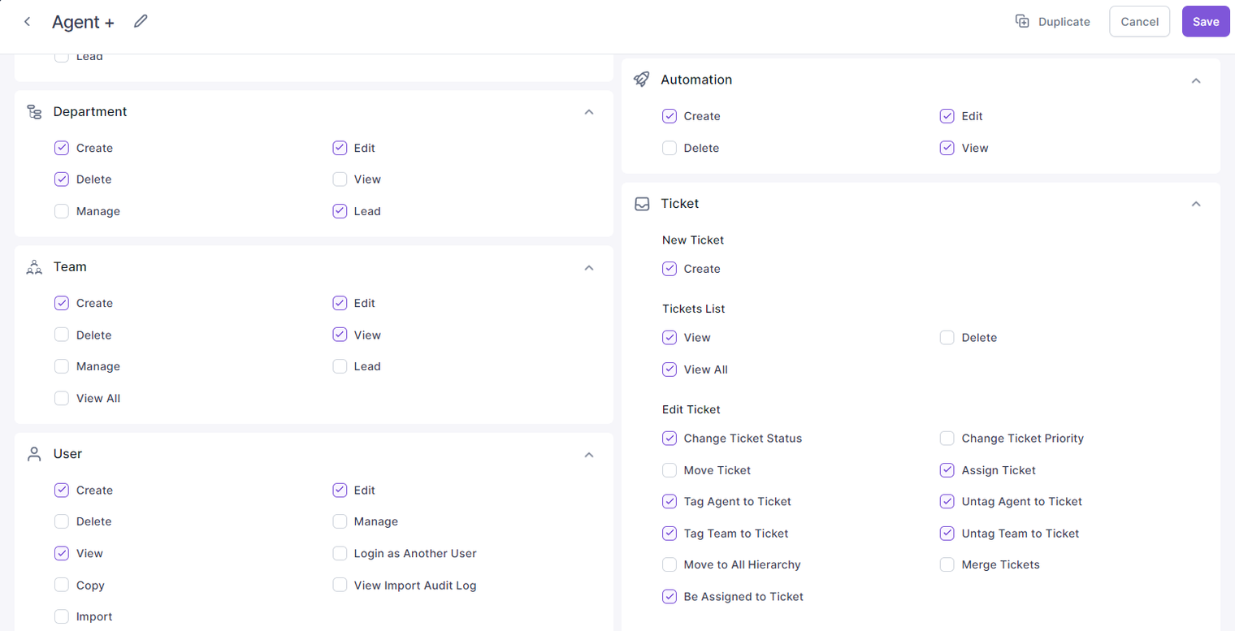The width and height of the screenshot is (1235, 631).
Task: Enable Department Manage permission checkbox
Action: point(62,211)
